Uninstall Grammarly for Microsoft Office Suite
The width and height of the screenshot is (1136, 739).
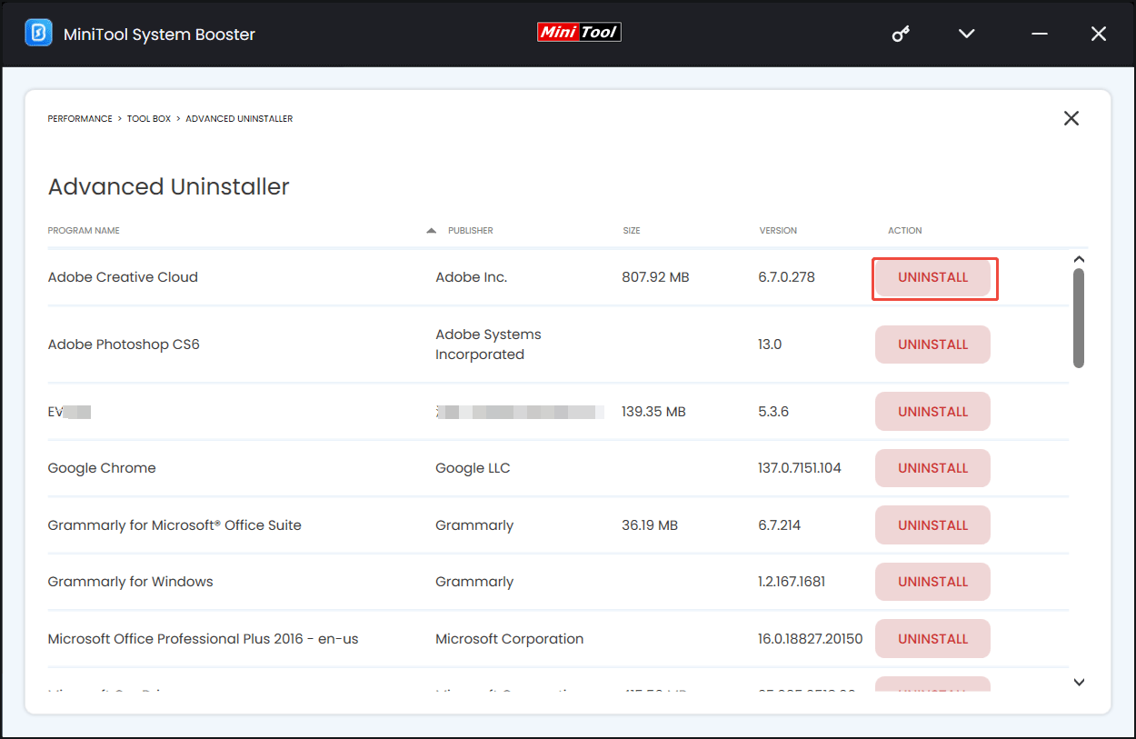[x=932, y=525]
